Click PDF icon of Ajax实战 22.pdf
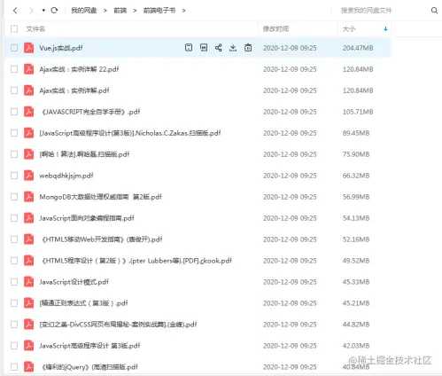442x376 pixels. pyautogui.click(x=28, y=69)
